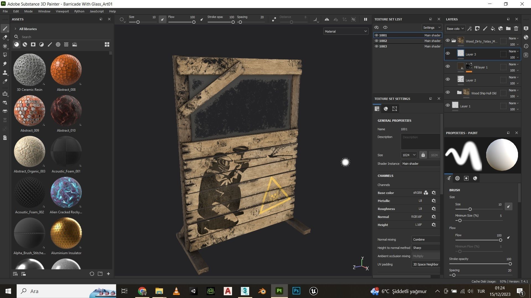The width and height of the screenshot is (531, 298).
Task: Filter assets by Brushes icon
Action: coord(50,44)
